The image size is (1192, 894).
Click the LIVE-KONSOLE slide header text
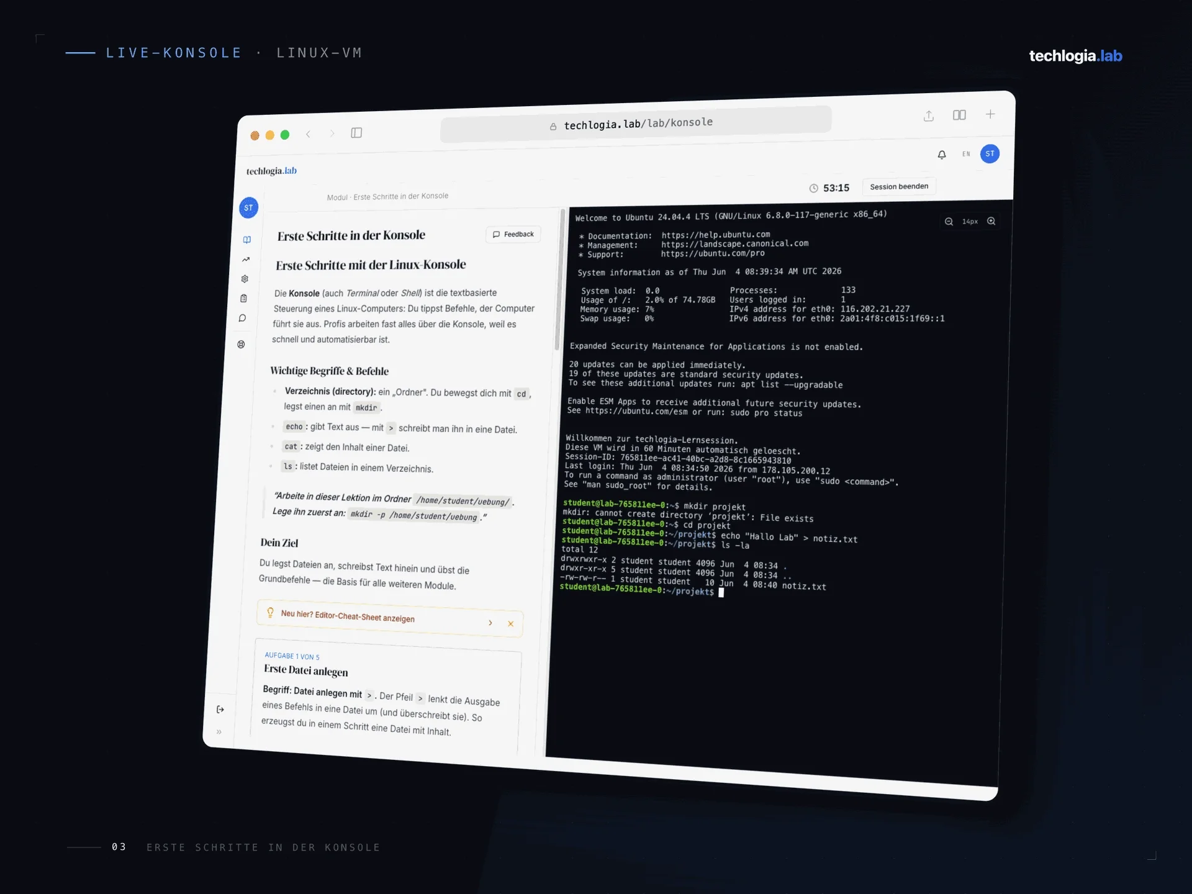(x=174, y=53)
